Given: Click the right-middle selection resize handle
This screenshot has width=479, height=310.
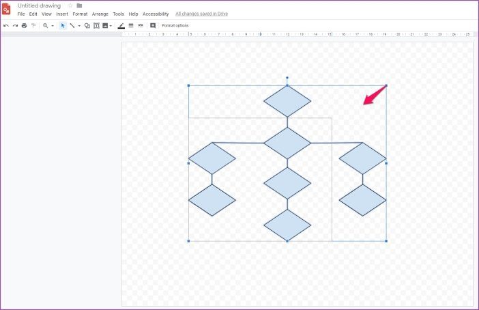Looking at the screenshot, I should 386,163.
